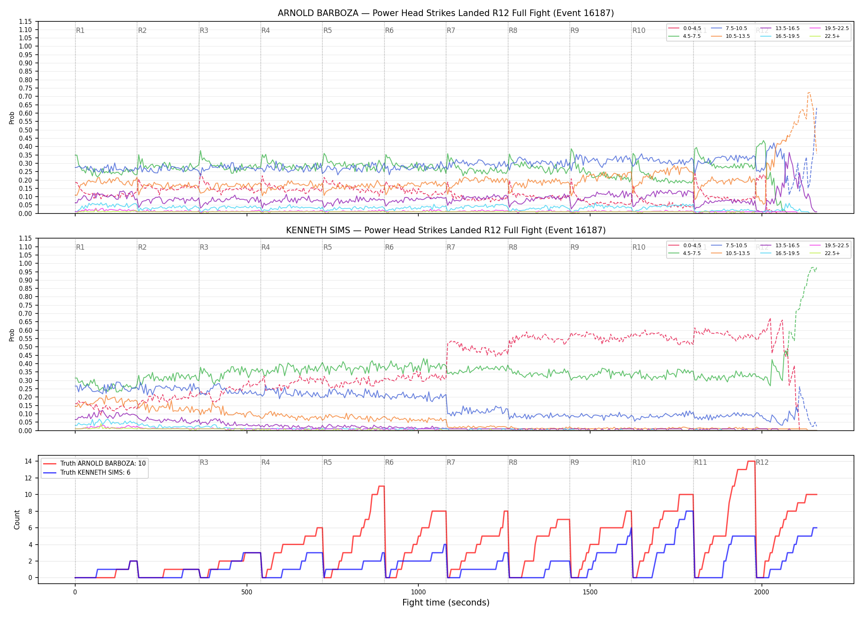Click 'Prob' y-axis label of Barboza chart
The image size is (863, 617).
tap(12, 118)
